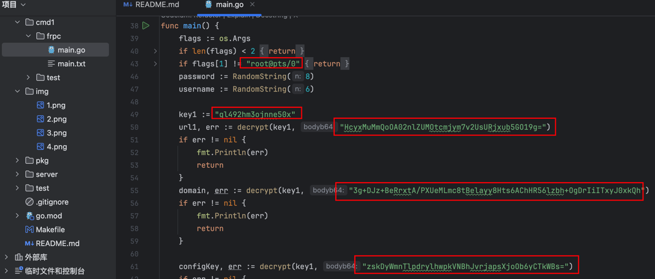Click line number 55 in the gutter
Image resolution: width=655 pixels, height=279 pixels.
pyautogui.click(x=134, y=190)
